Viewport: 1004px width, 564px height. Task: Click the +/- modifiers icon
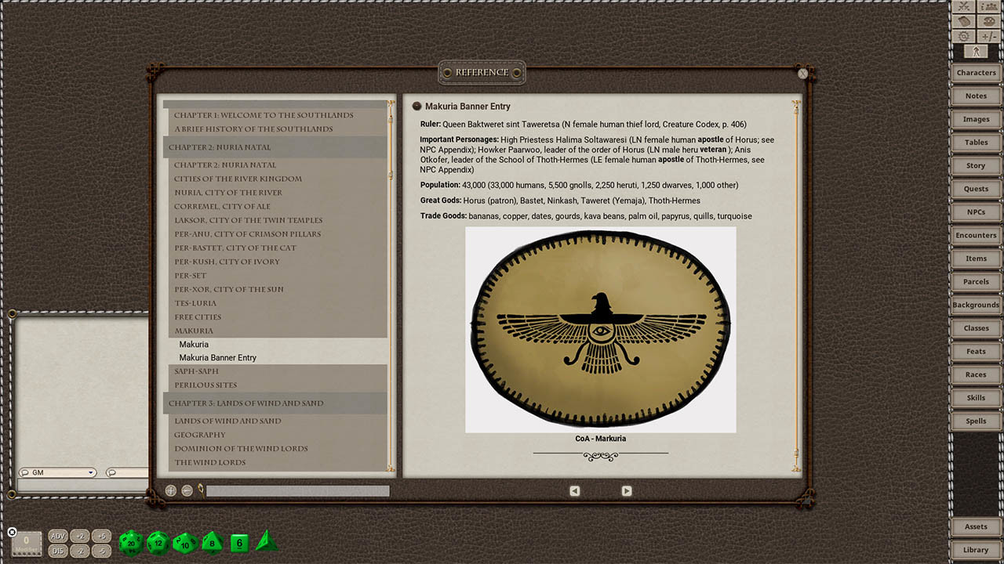[988, 35]
